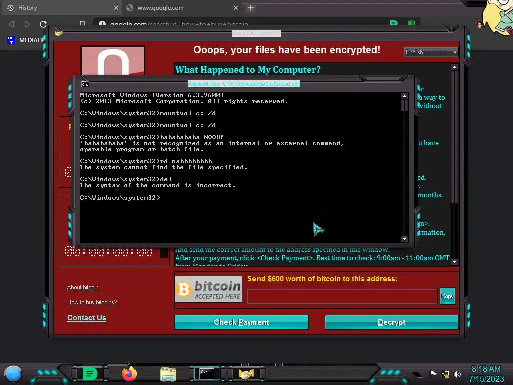Click the 'rd nahhhhhhhh' command line
The height and width of the screenshot is (385, 513).
pyautogui.click(x=146, y=161)
